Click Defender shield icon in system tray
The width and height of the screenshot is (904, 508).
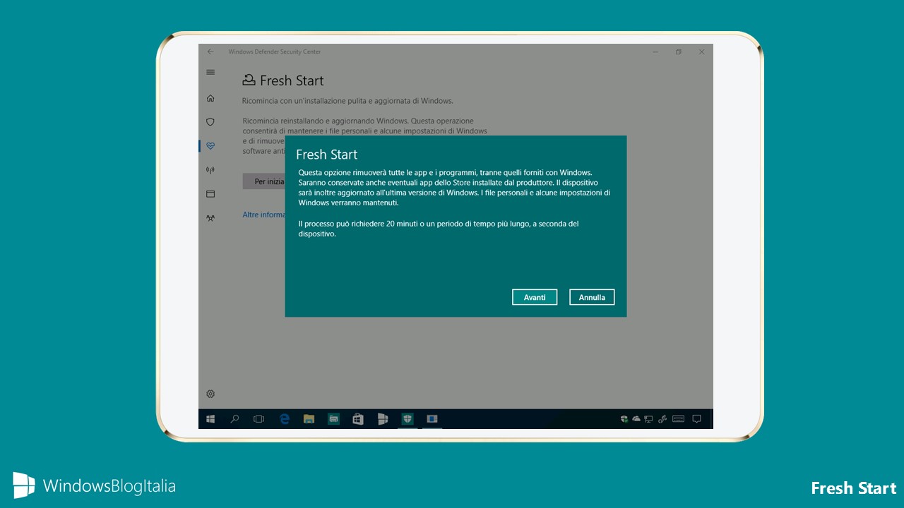[624, 419]
